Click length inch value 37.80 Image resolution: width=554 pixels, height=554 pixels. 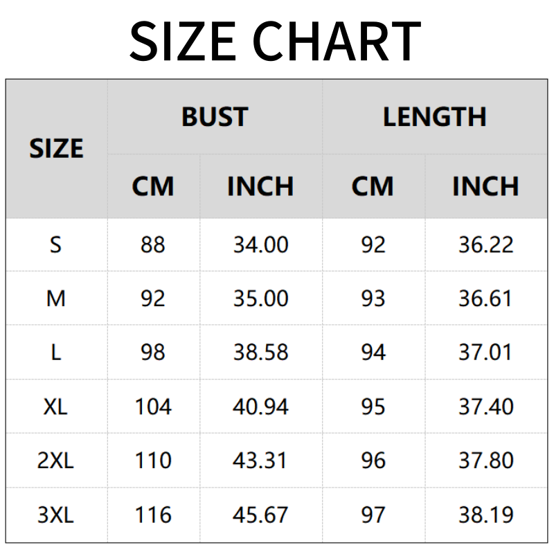485,461
